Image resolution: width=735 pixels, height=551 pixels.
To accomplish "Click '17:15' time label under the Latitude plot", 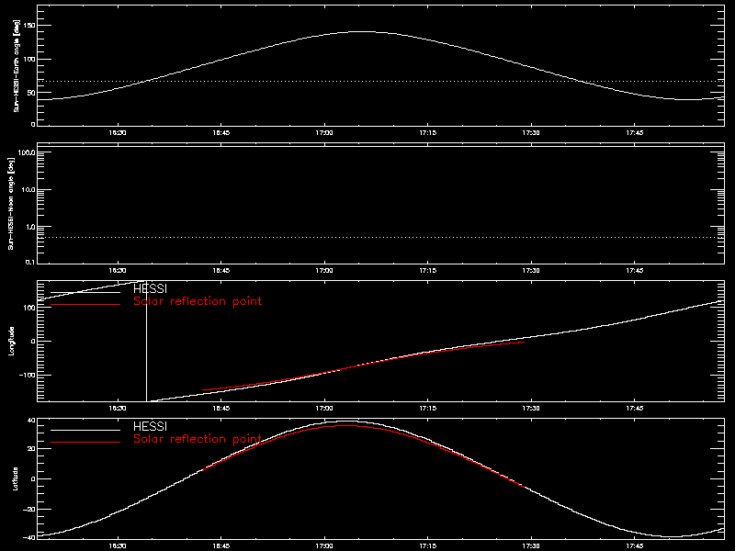I will (428, 546).
